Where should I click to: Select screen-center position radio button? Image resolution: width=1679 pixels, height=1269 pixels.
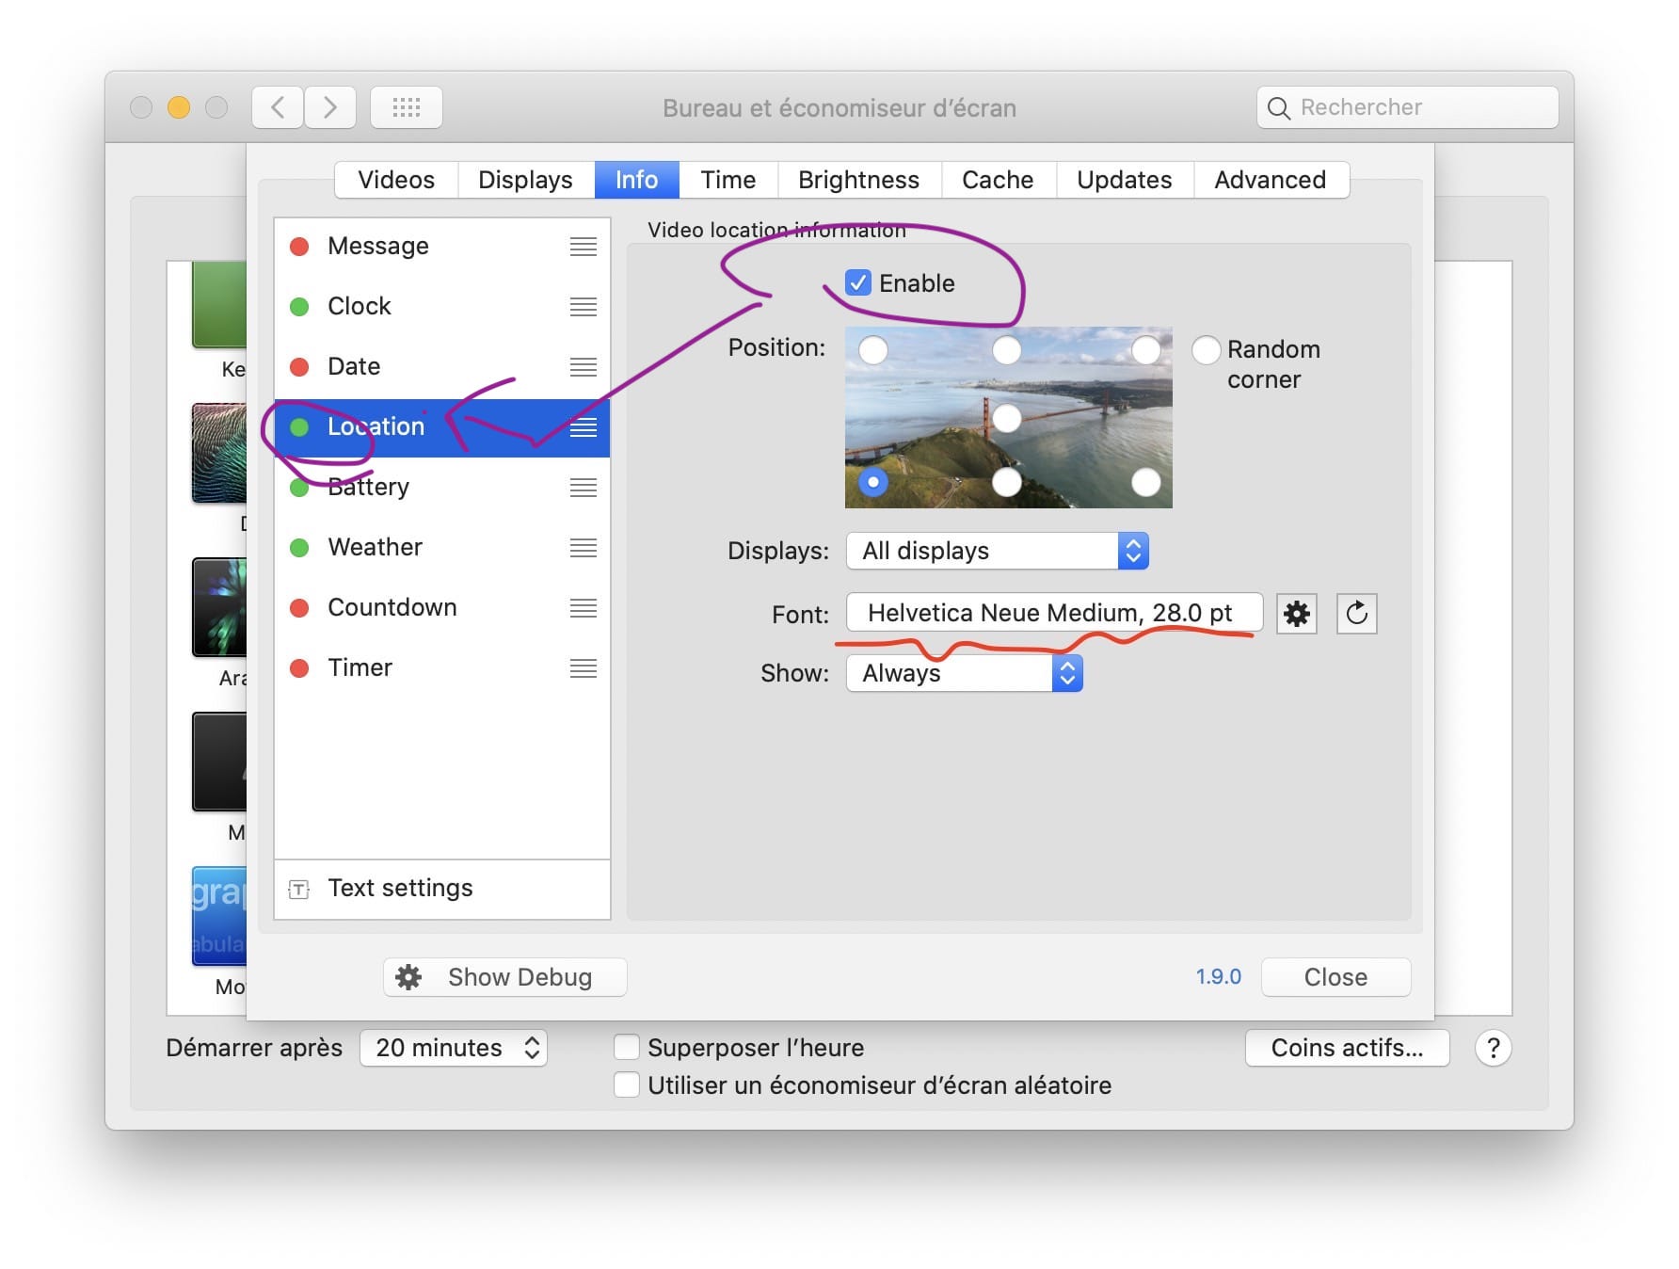tap(1007, 418)
